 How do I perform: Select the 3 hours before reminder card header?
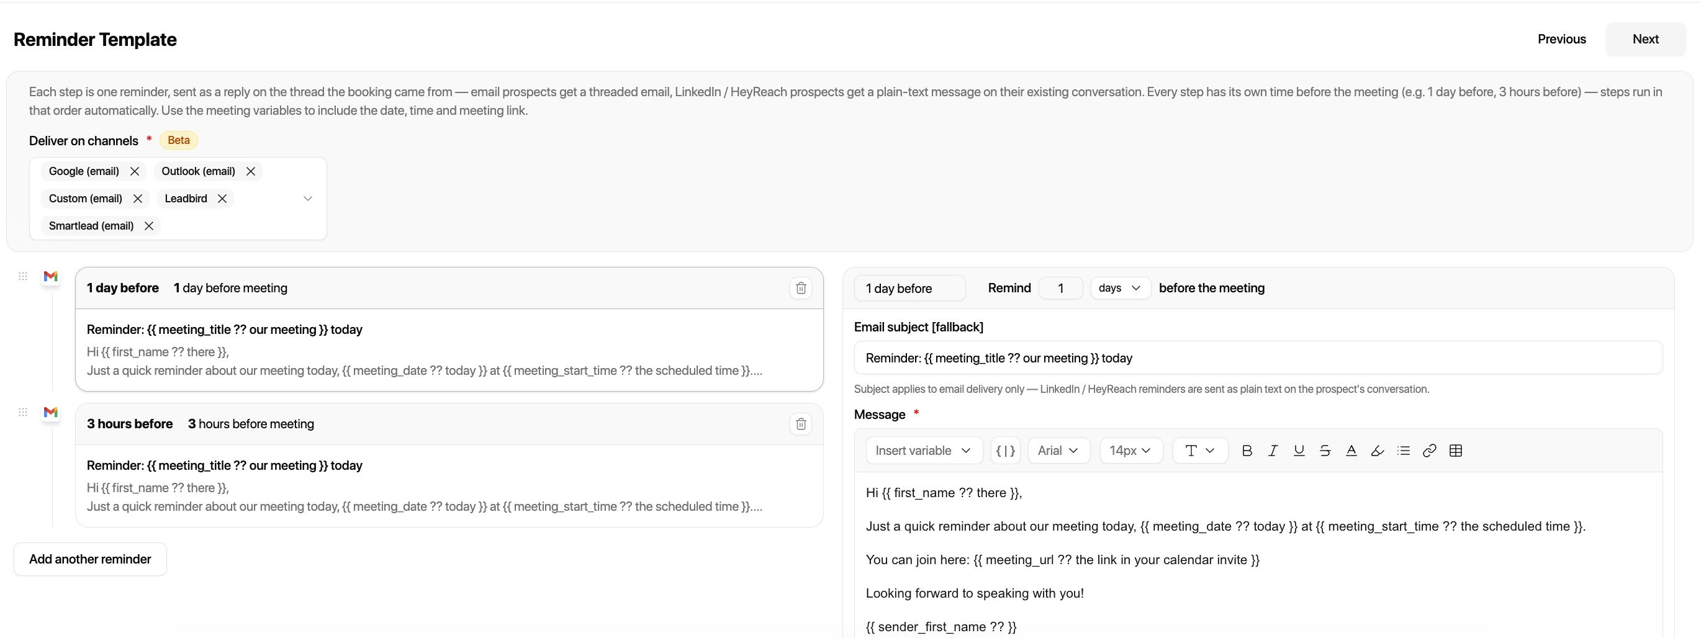pos(449,424)
